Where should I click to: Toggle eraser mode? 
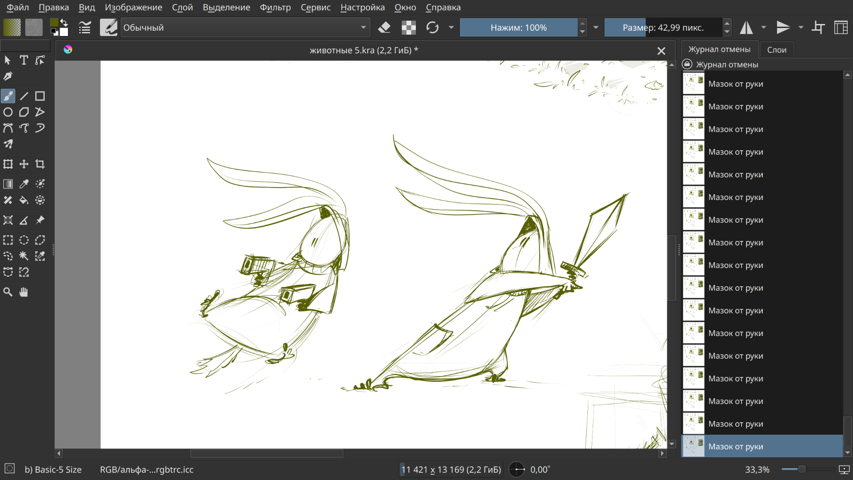point(384,28)
